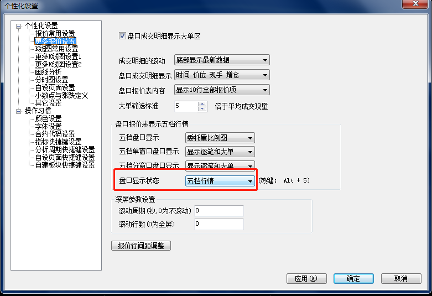This screenshot has width=432, height=296.
Task: Select 报价常用设置 in the tree
Action: point(55,33)
